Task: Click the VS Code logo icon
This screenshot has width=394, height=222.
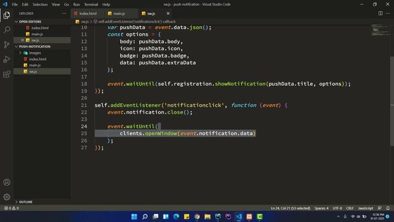Action: click(5, 4)
